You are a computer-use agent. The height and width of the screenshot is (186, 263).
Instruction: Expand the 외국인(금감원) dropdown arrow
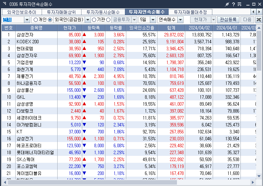(x=87, y=20)
